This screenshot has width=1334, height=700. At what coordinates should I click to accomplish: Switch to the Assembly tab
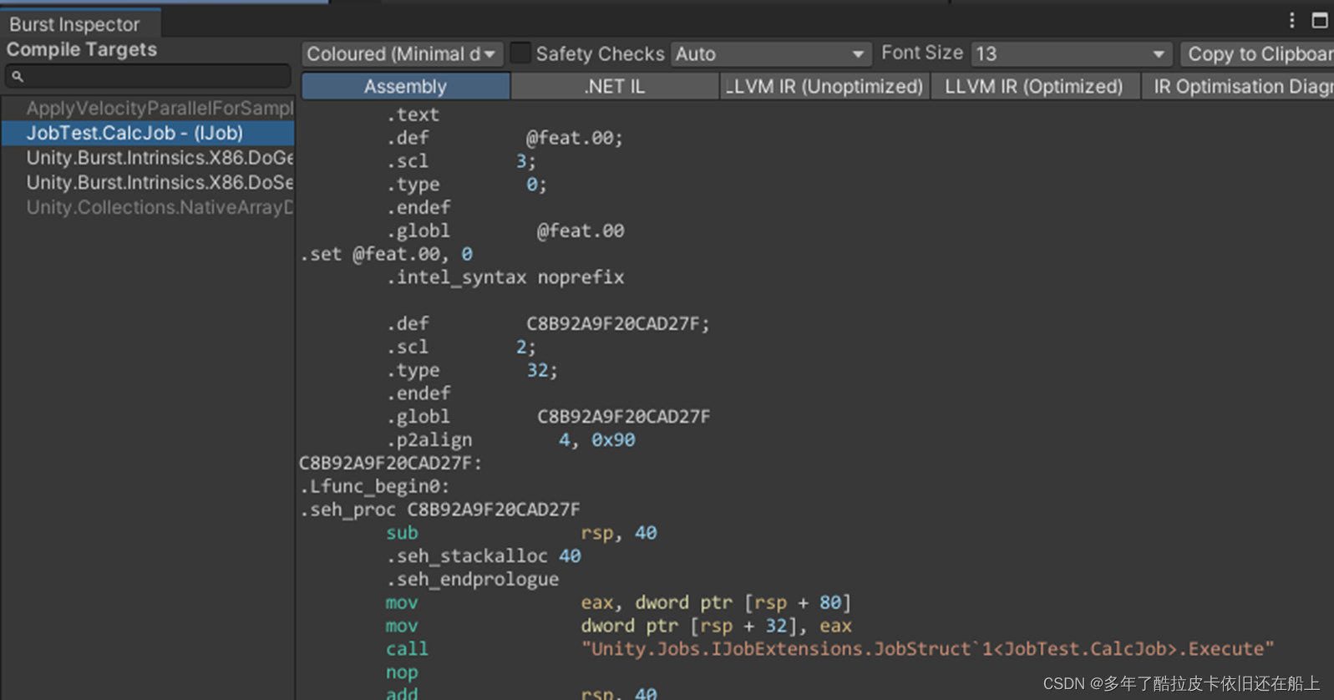point(406,86)
